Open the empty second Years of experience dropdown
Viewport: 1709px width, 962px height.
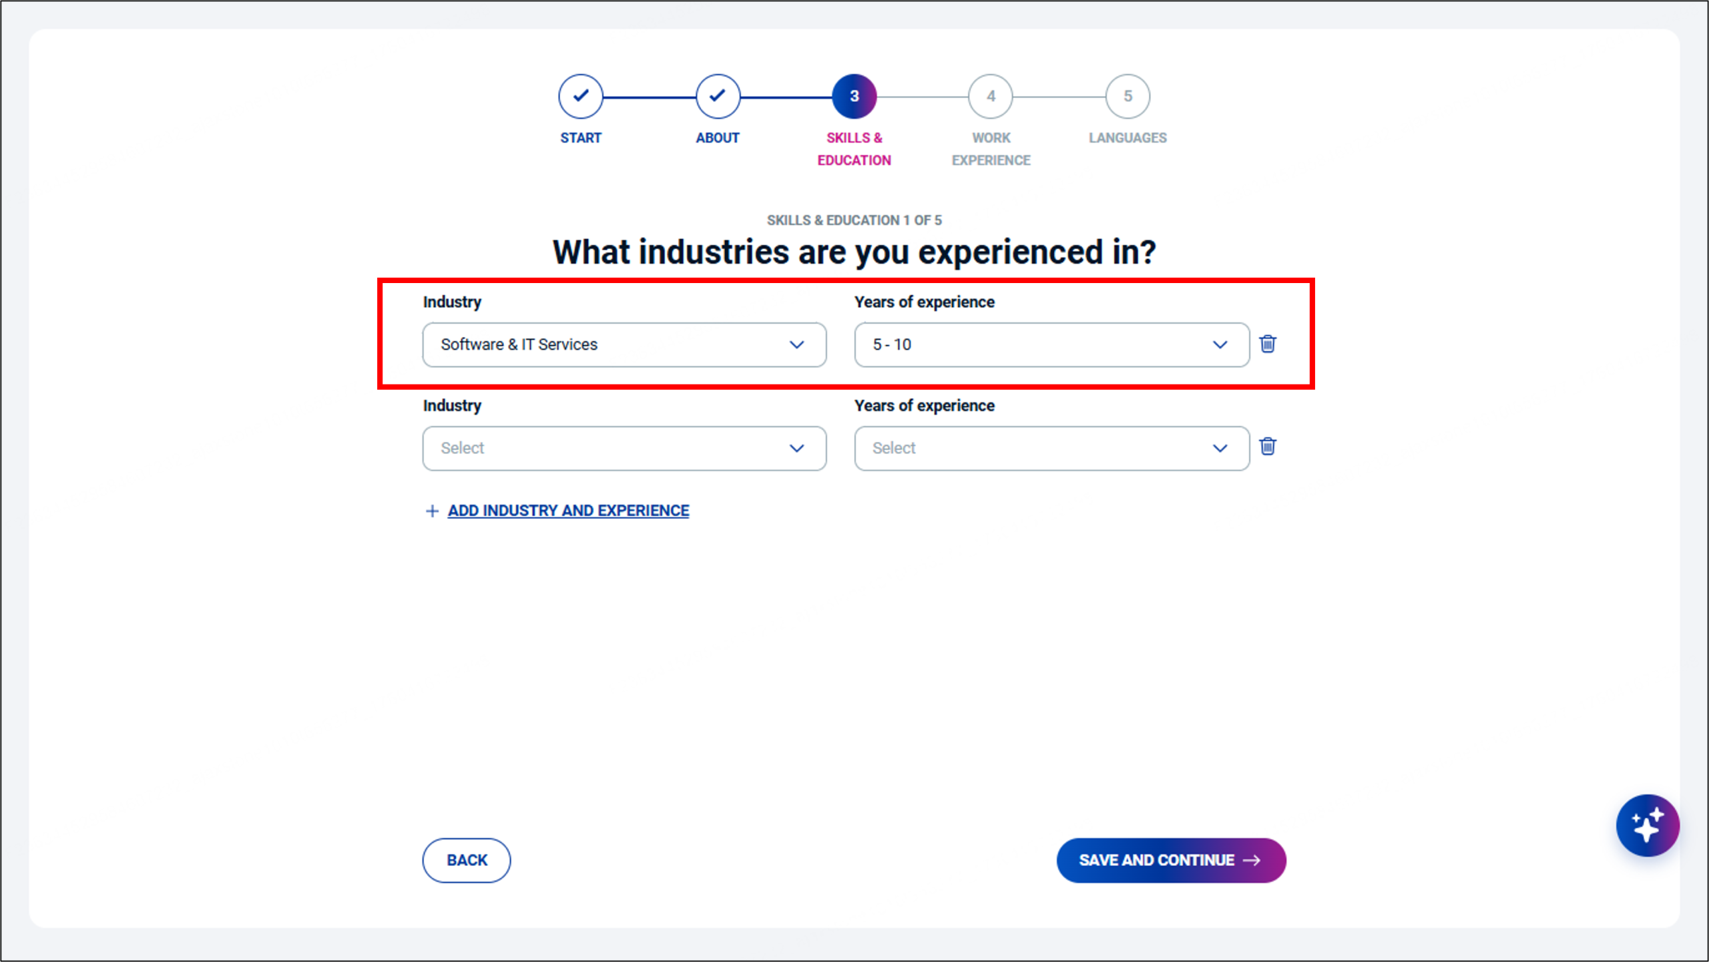tap(1051, 448)
